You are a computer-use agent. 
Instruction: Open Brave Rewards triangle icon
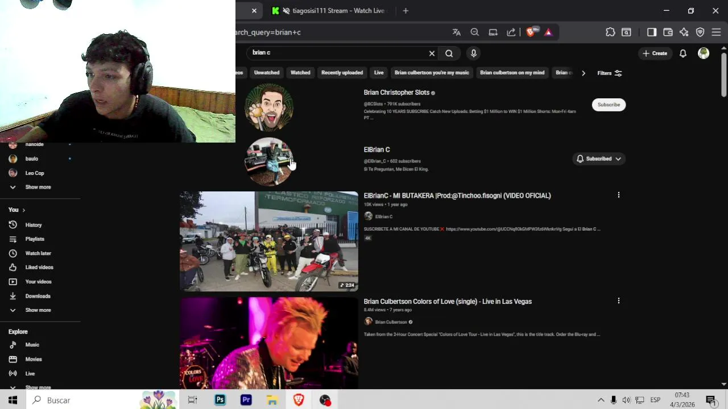click(548, 32)
